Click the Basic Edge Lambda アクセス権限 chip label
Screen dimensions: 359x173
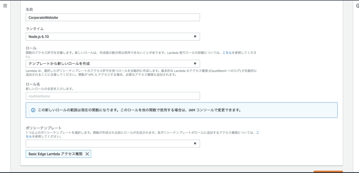(55, 154)
